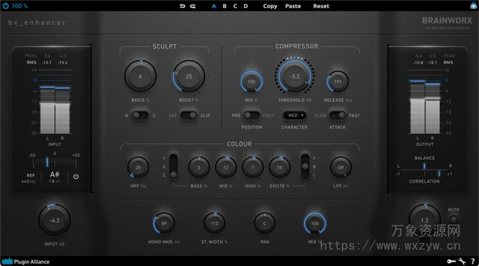
Task: Toggle the AUTO output button
Action: point(454,219)
